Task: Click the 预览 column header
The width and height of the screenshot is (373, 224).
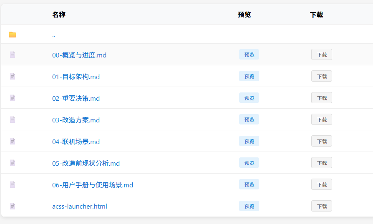Action: (244, 15)
